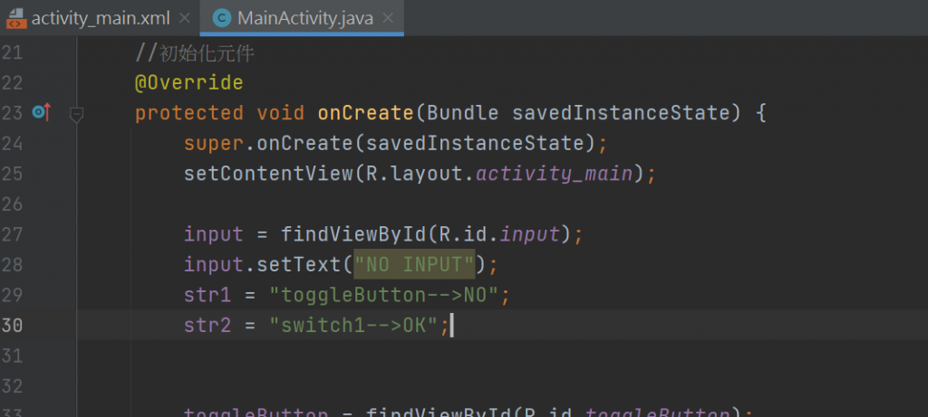This screenshot has height=417, width=928.
Task: Click line number 29 in the gutter
Action: 12,295
